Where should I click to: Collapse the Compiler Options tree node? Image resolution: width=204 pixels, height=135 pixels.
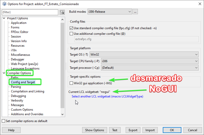[x=4, y=73]
